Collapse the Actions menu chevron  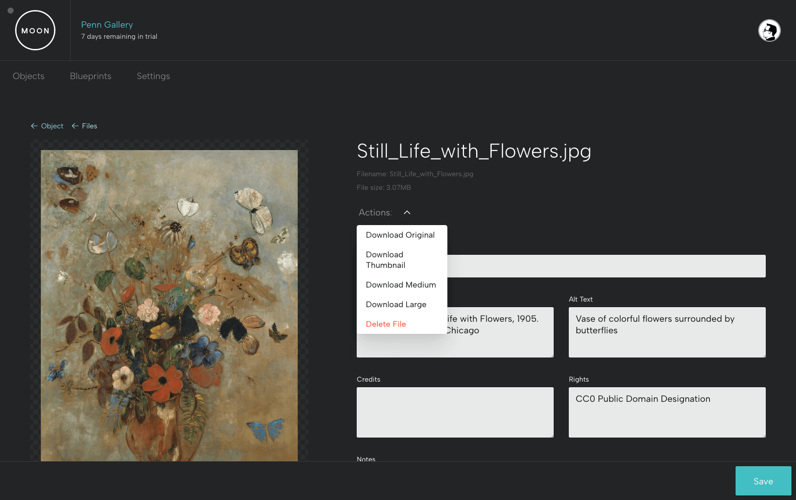tap(407, 212)
